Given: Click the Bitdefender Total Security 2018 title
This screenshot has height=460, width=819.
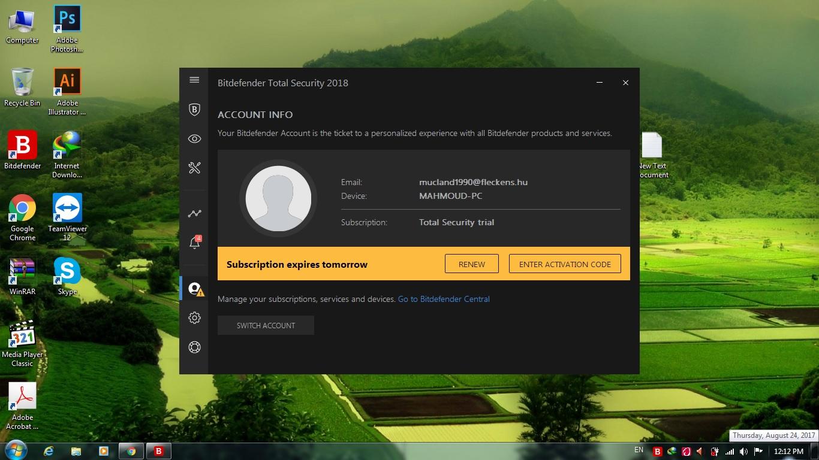Looking at the screenshot, I should (x=282, y=83).
